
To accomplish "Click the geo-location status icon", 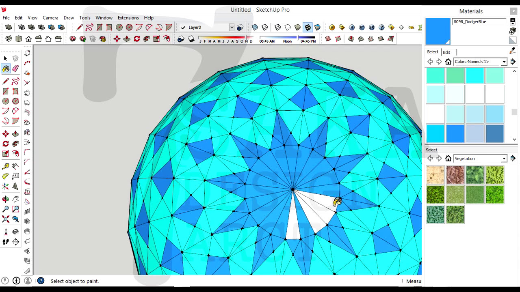I will pyautogui.click(x=5, y=281).
